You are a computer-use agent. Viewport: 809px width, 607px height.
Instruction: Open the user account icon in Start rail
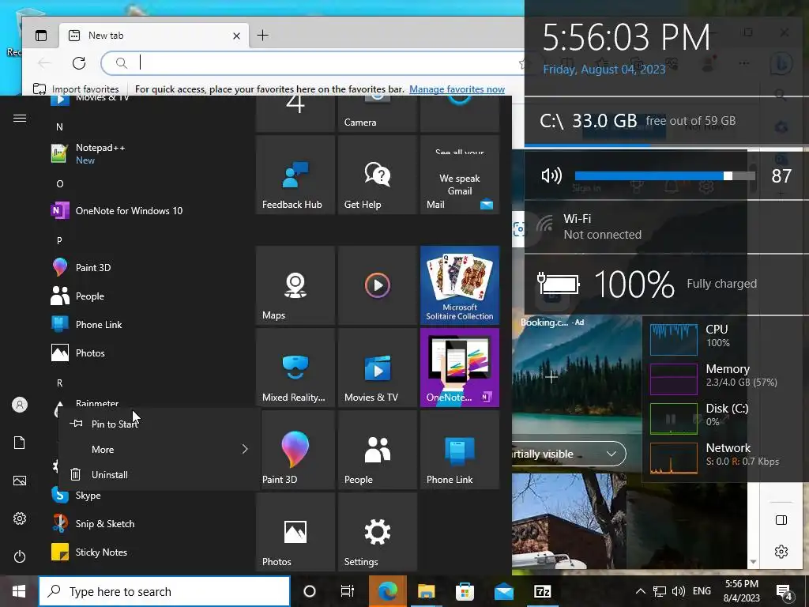(x=20, y=405)
